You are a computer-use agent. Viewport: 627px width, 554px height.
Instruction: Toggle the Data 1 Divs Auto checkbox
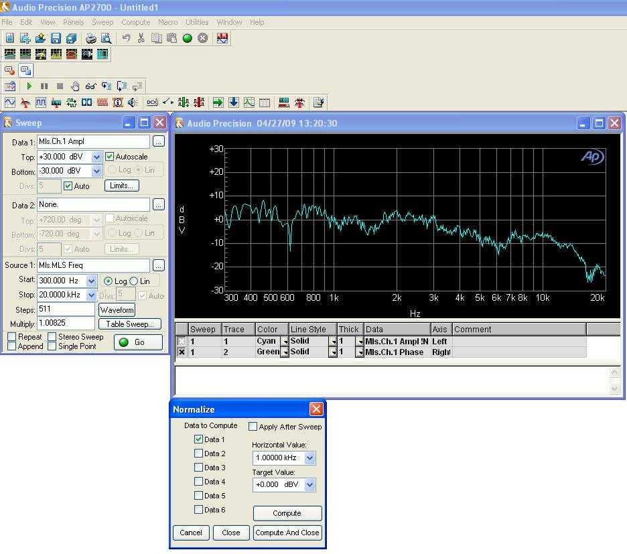[68, 186]
